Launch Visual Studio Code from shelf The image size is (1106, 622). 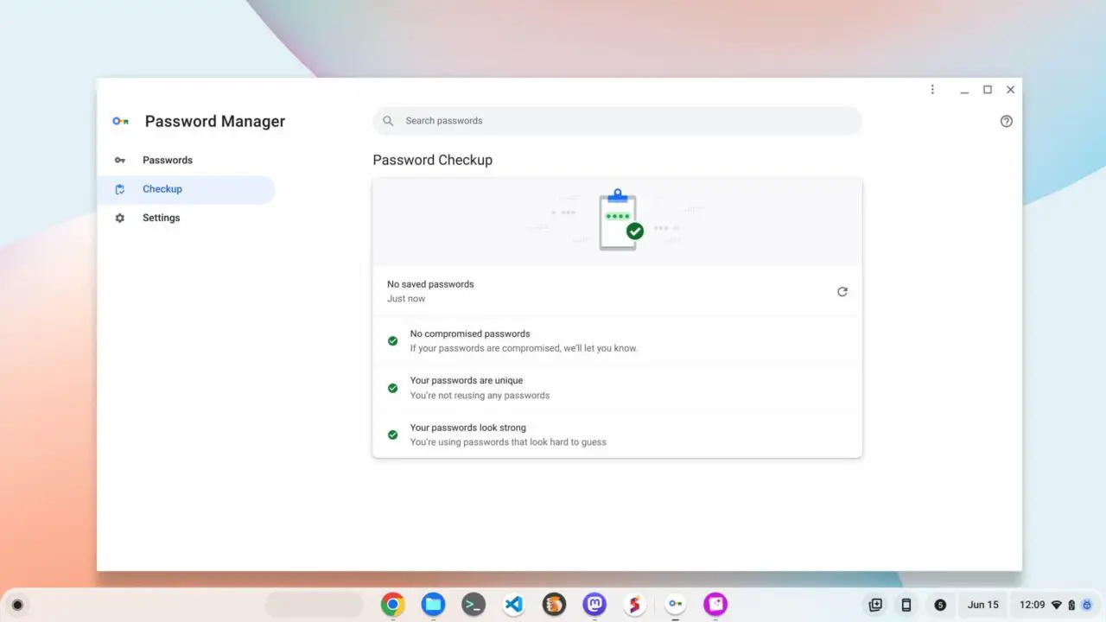(x=513, y=605)
